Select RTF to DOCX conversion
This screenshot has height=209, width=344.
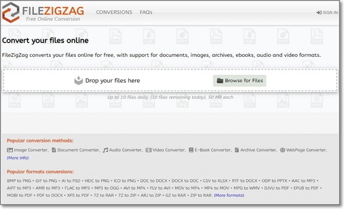245,181
